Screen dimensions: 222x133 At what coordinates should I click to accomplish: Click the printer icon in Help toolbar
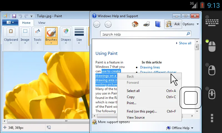147,24
